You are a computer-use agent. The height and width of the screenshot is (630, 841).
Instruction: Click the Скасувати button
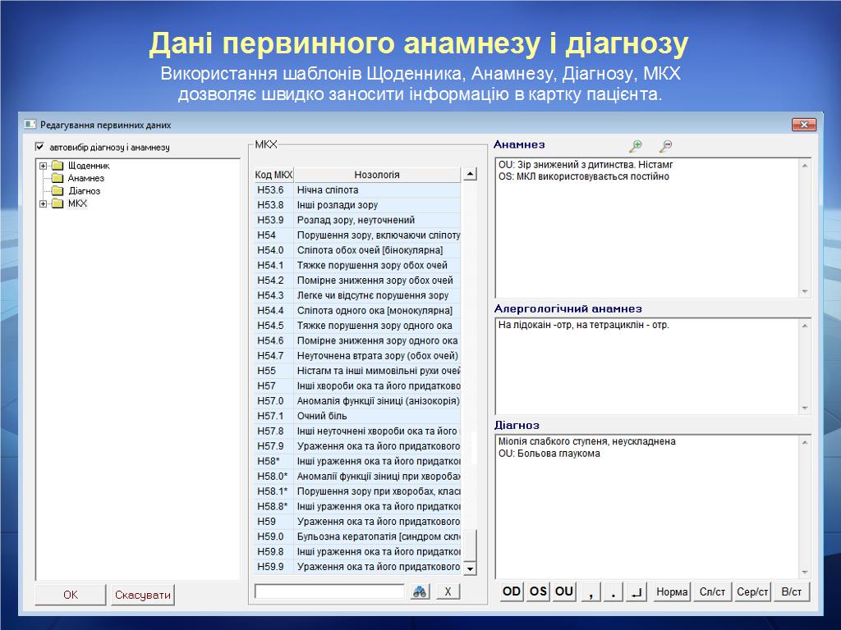[143, 595]
